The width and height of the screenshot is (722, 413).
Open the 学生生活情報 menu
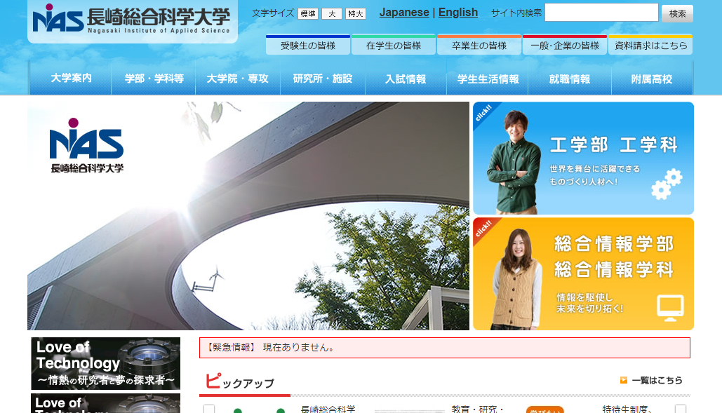[x=488, y=79]
